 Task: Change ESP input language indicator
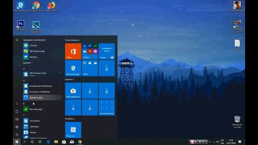pos(222,142)
